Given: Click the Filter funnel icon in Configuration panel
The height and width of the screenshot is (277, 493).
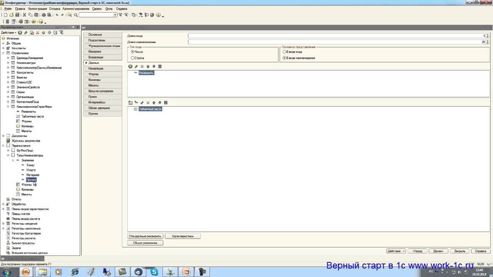Looking at the screenshot, I should pyautogui.click(x=61, y=33).
